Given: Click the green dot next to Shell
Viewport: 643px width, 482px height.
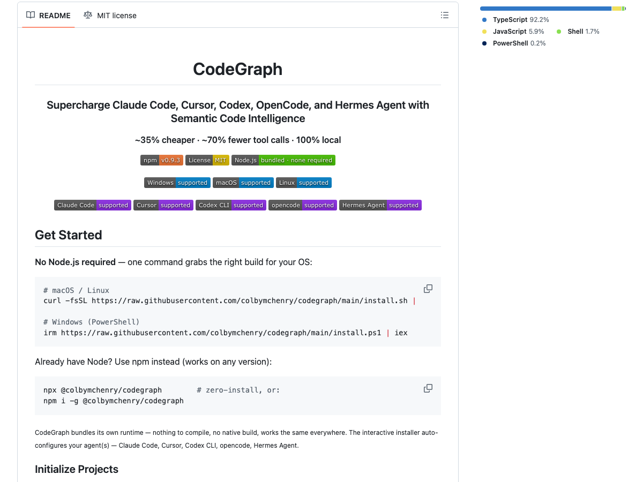Looking at the screenshot, I should (559, 32).
